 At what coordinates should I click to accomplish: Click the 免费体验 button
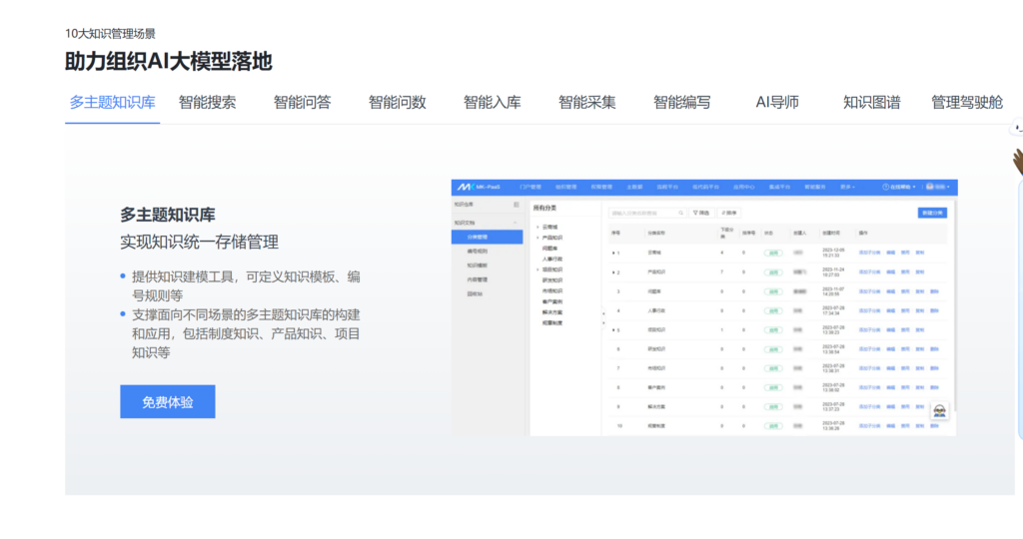point(167,402)
